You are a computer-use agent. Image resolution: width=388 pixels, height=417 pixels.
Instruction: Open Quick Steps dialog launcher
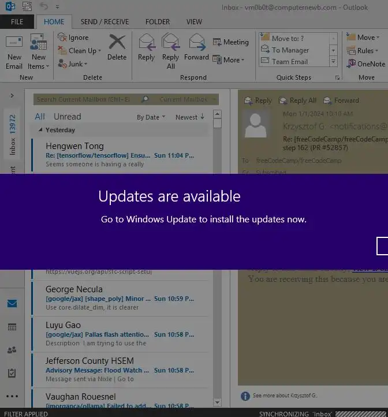337,77
